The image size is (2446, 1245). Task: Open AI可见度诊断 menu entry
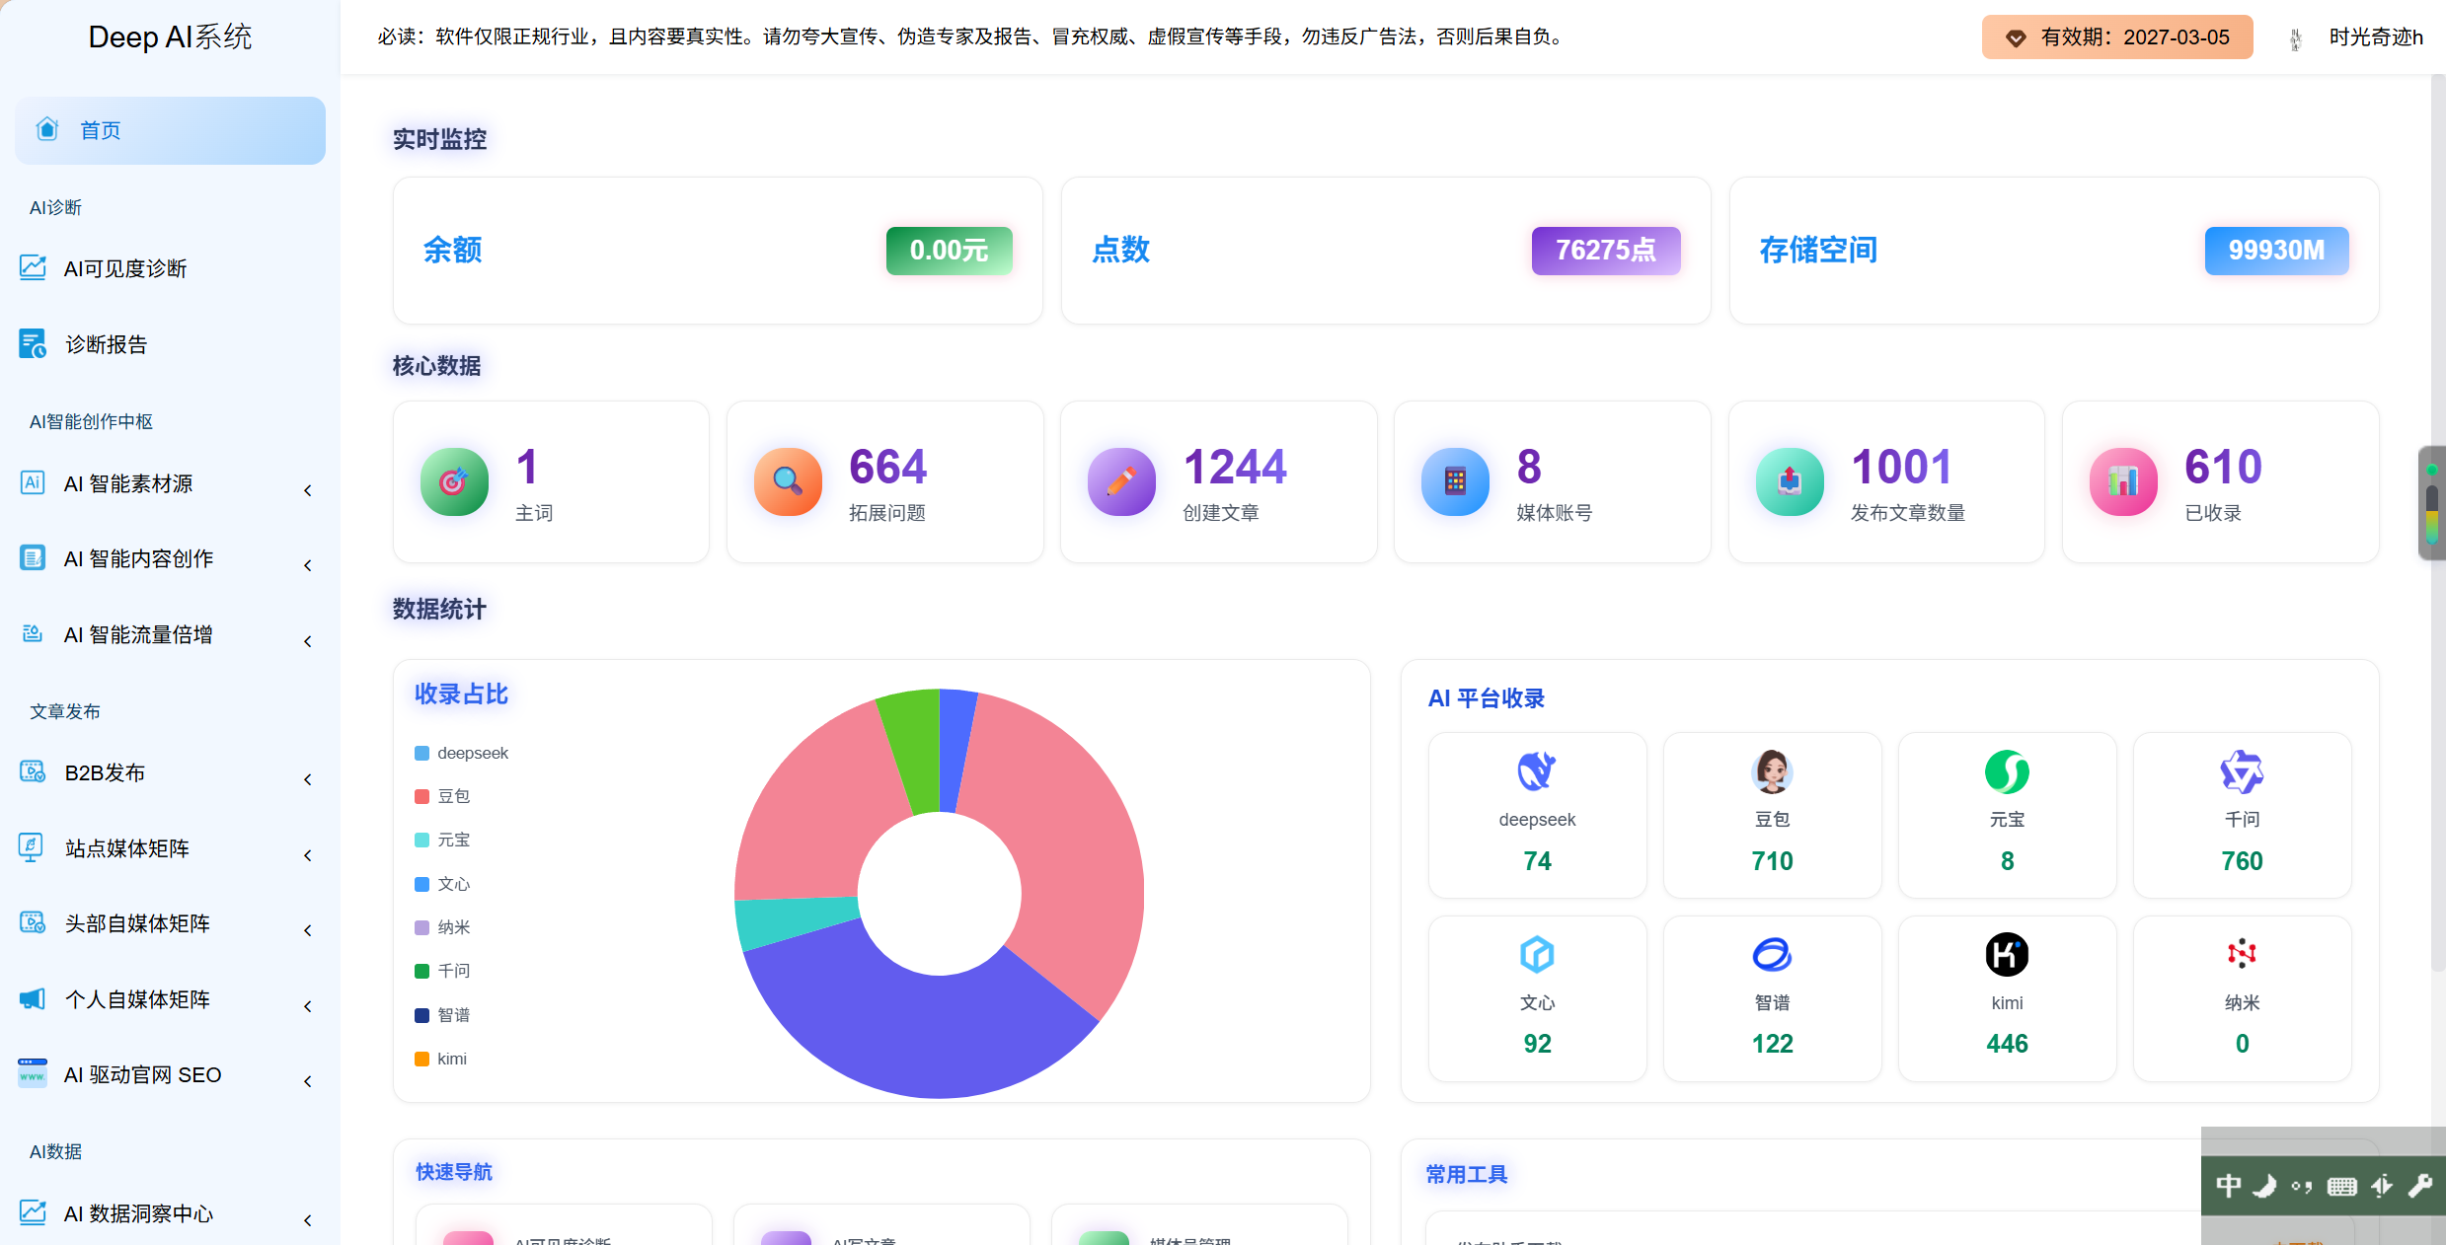coord(125,268)
